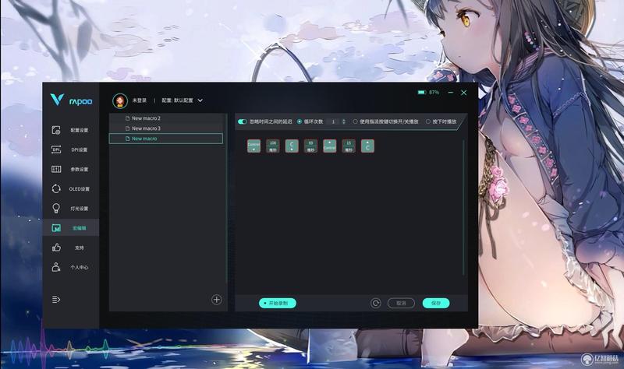This screenshot has height=369, width=624.
Task: Select the C key-down macro block
Action: click(292, 146)
